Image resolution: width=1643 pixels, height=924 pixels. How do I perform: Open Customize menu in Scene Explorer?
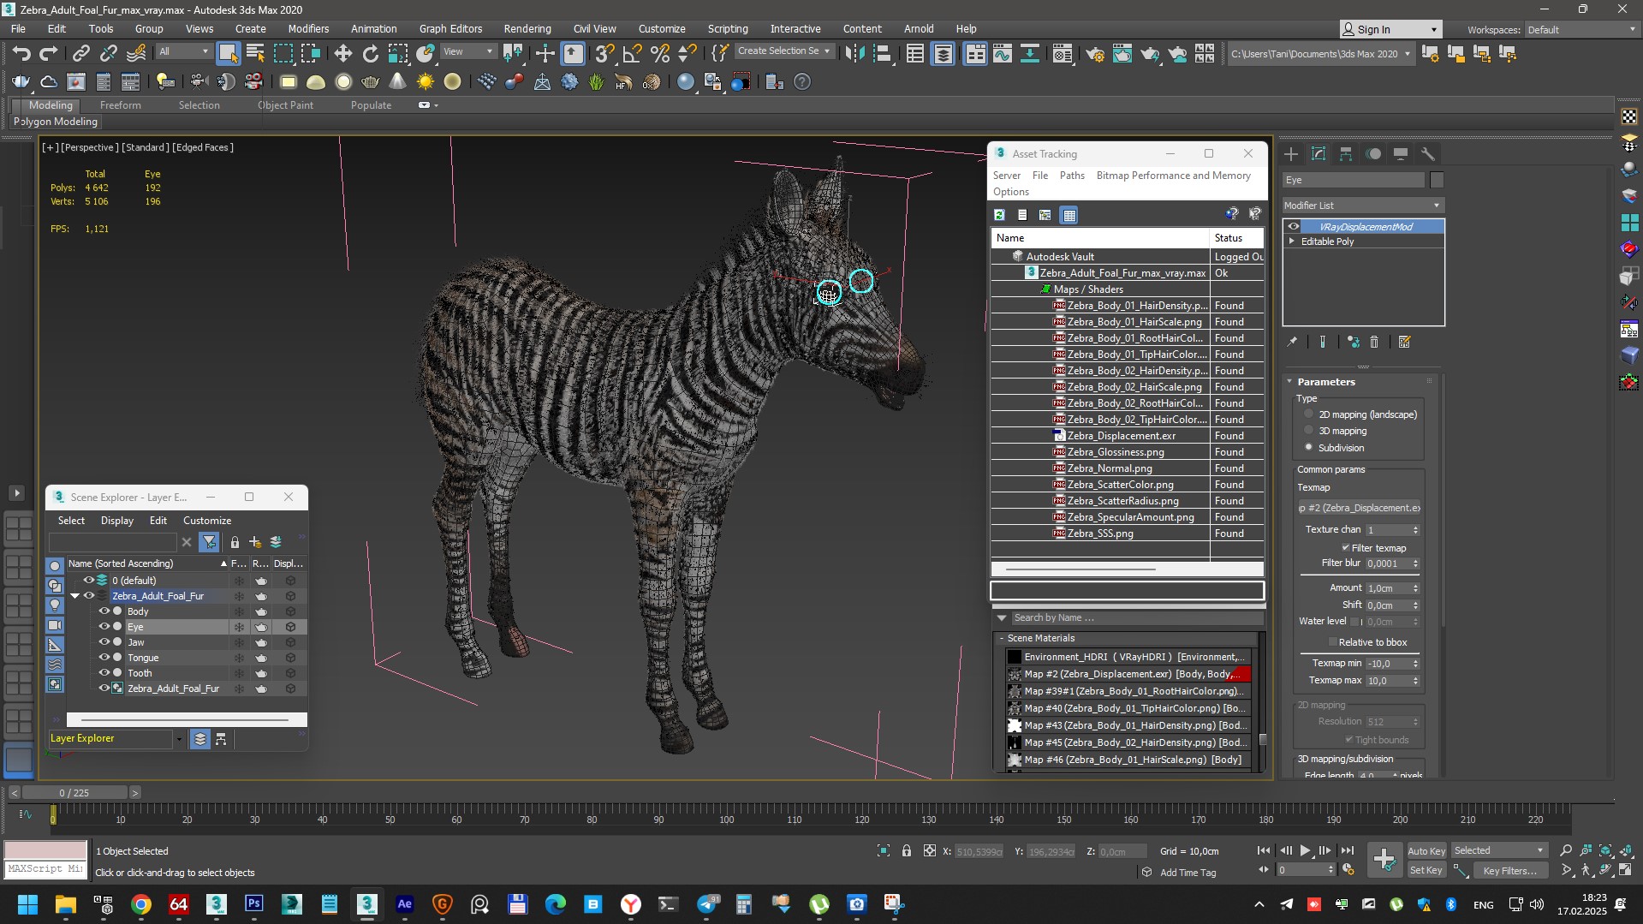[207, 521]
